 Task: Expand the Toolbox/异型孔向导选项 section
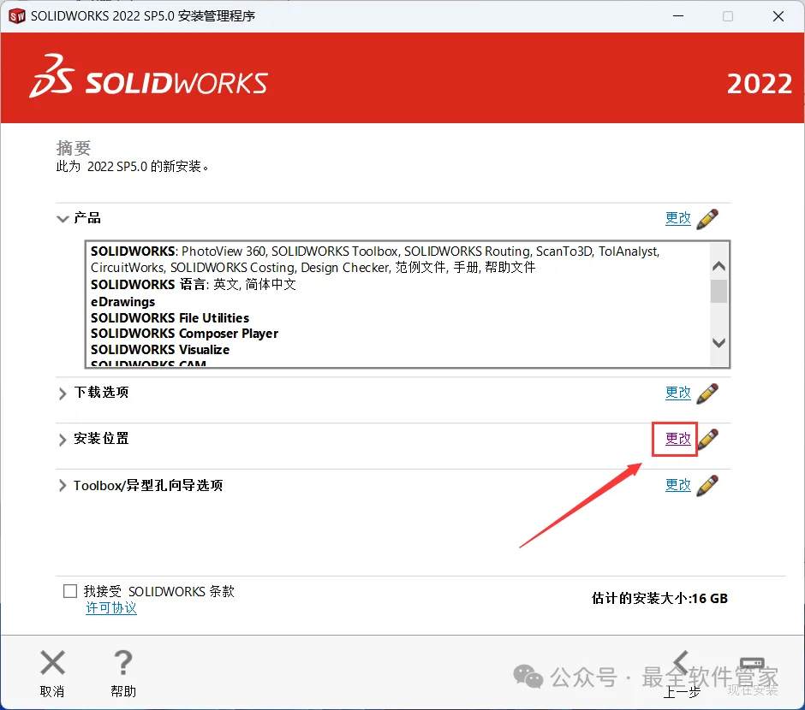tap(63, 486)
